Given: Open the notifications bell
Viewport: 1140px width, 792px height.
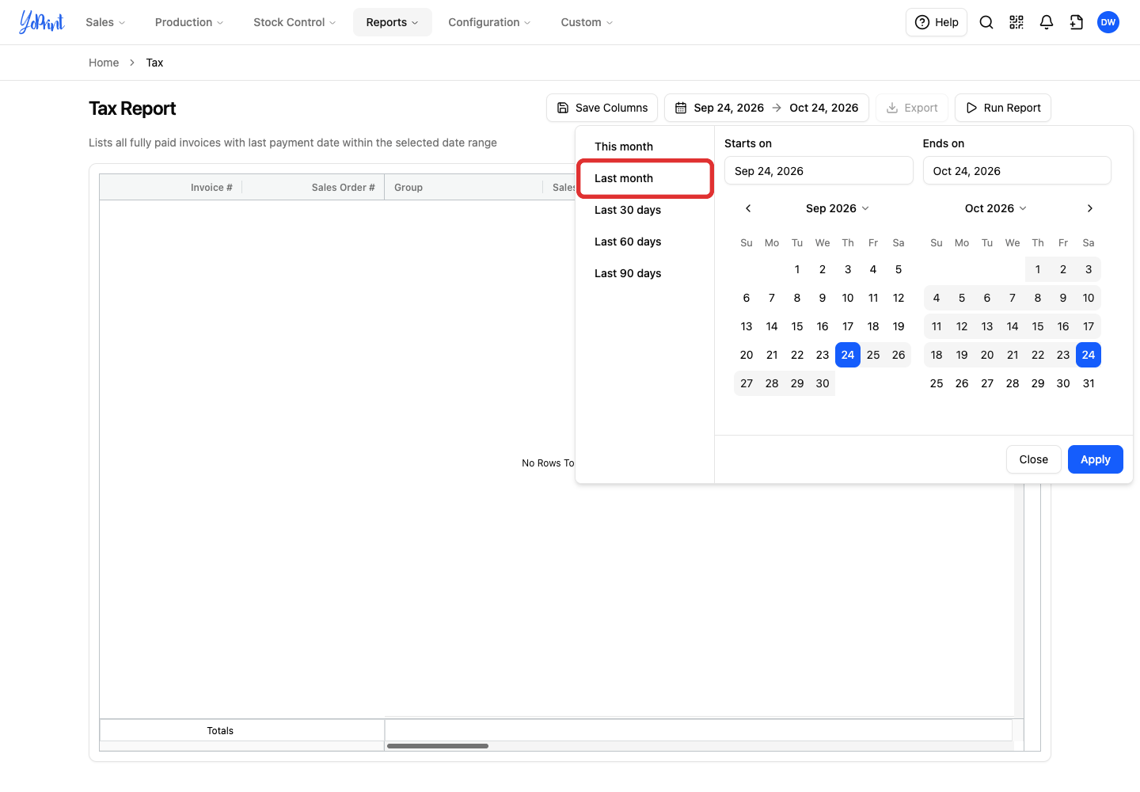Looking at the screenshot, I should tap(1047, 22).
